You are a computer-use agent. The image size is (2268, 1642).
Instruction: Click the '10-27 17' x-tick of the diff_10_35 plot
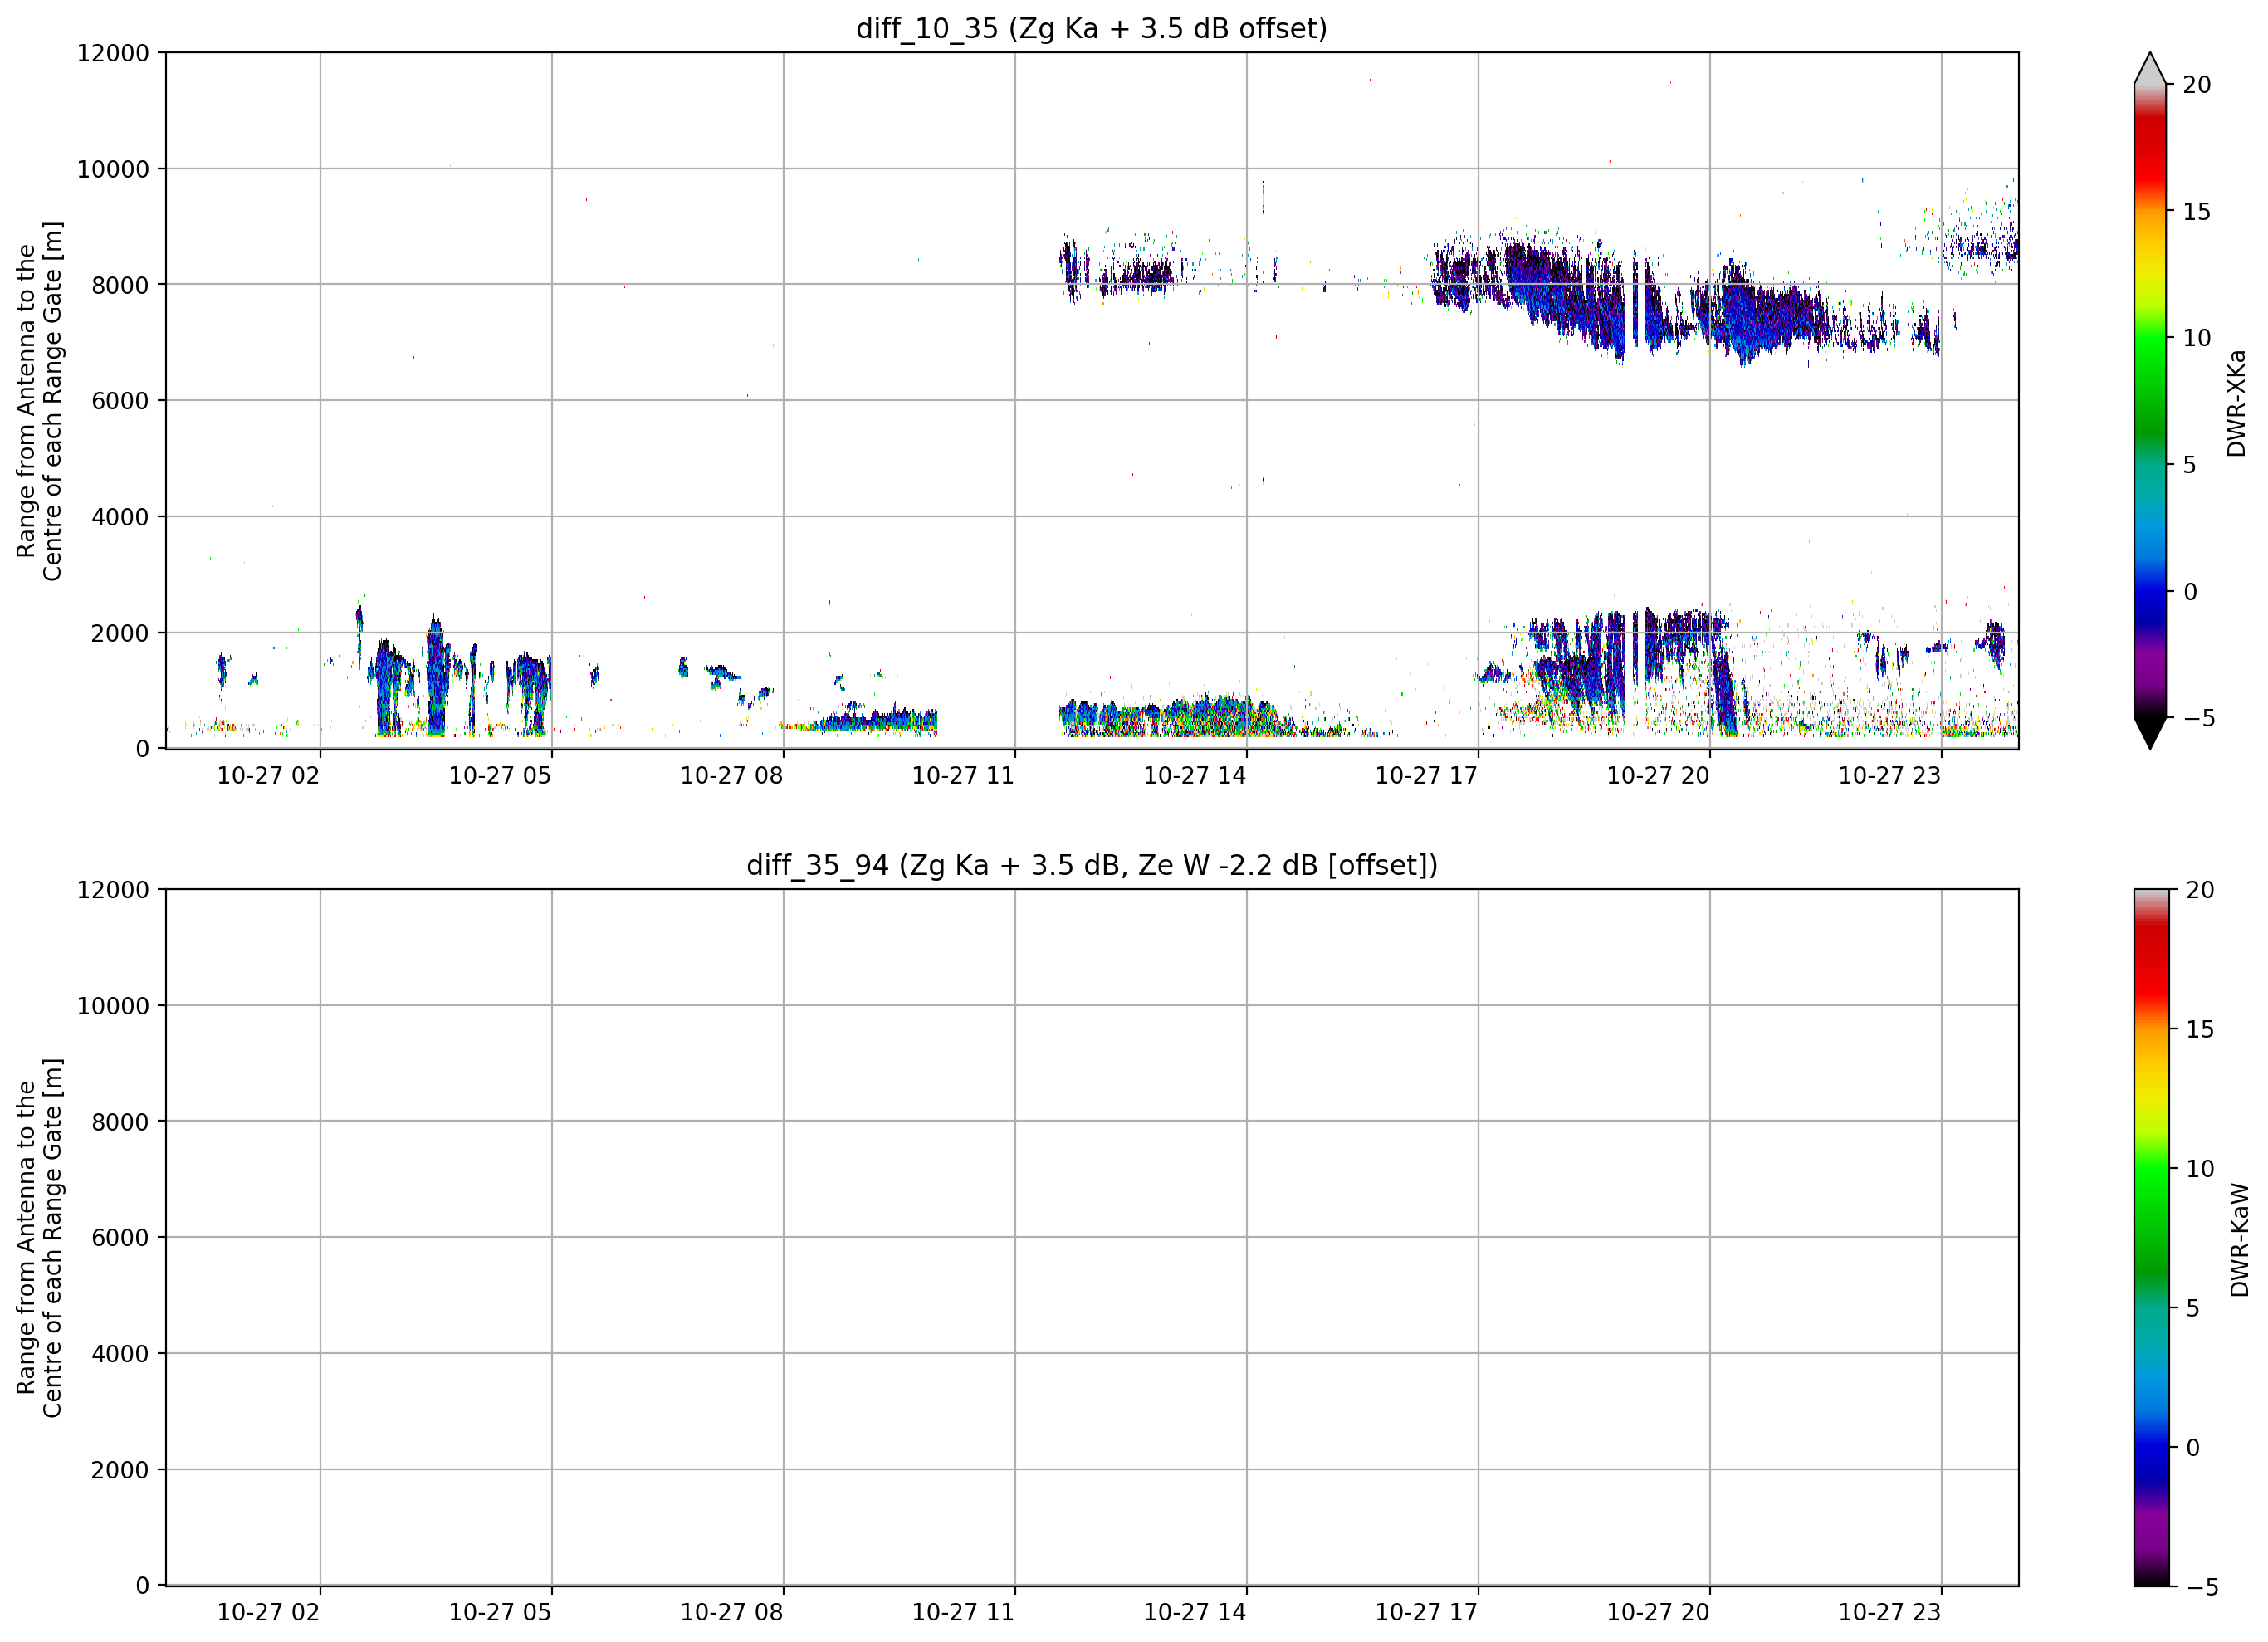(1427, 776)
